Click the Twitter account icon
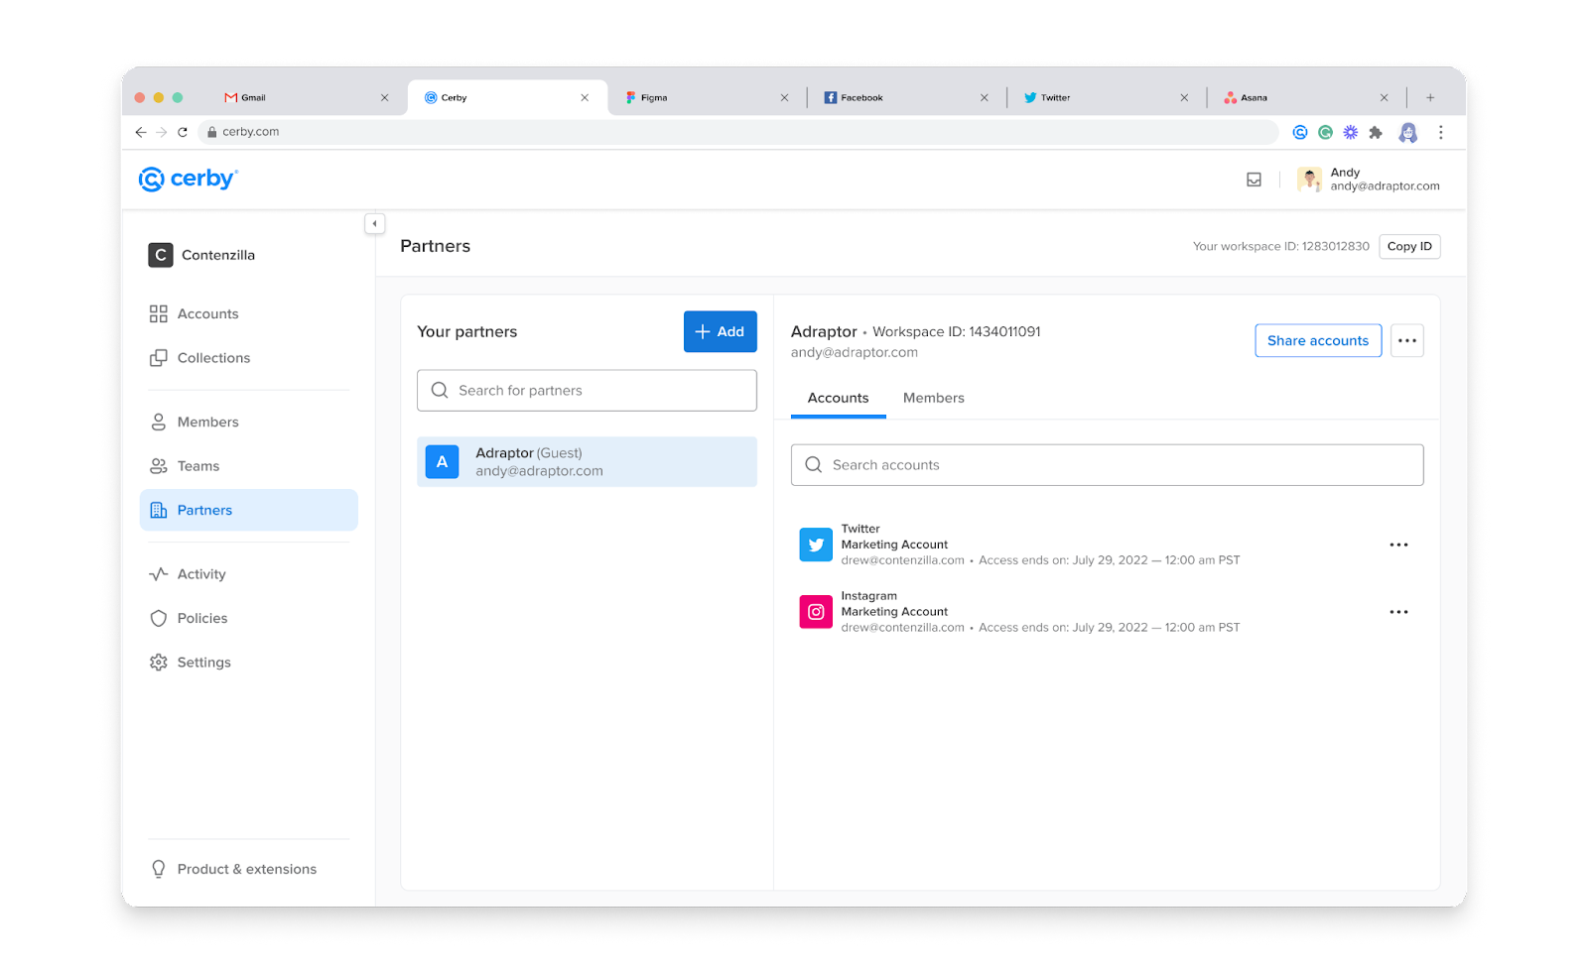This screenshot has width=1588, height=974. coord(816,545)
